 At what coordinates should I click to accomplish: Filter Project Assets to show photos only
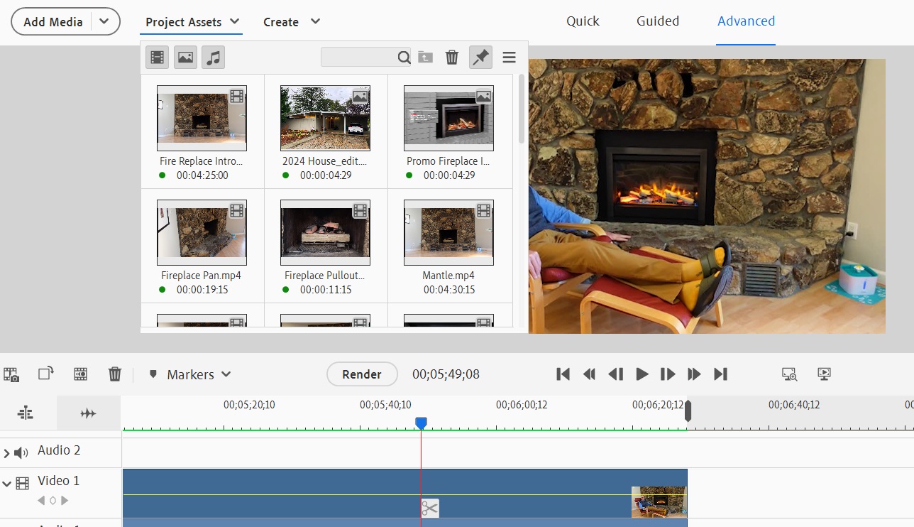(185, 57)
